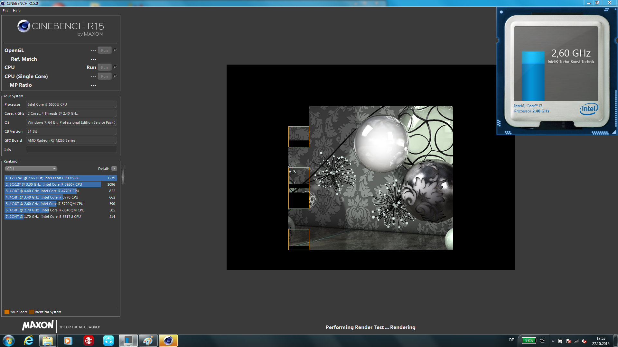Open Windows Explorer folder icon

coord(48,341)
